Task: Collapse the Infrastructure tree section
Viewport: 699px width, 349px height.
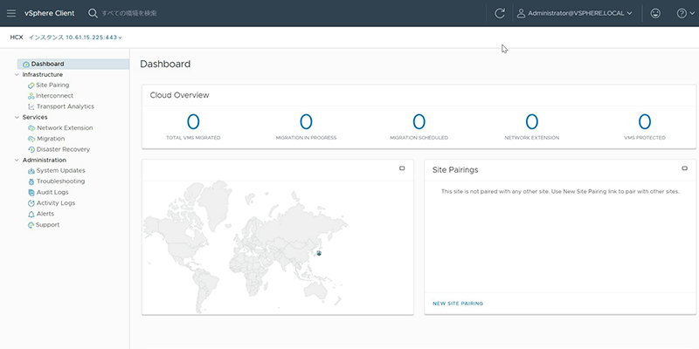Action: 17,75
